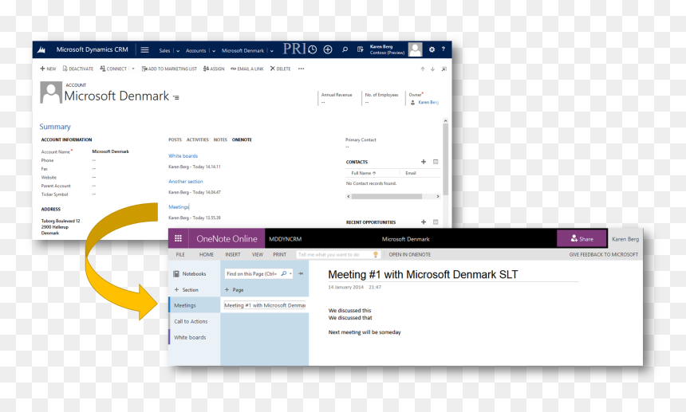
Task: Open the View tab in OneNote Online
Action: point(257,255)
